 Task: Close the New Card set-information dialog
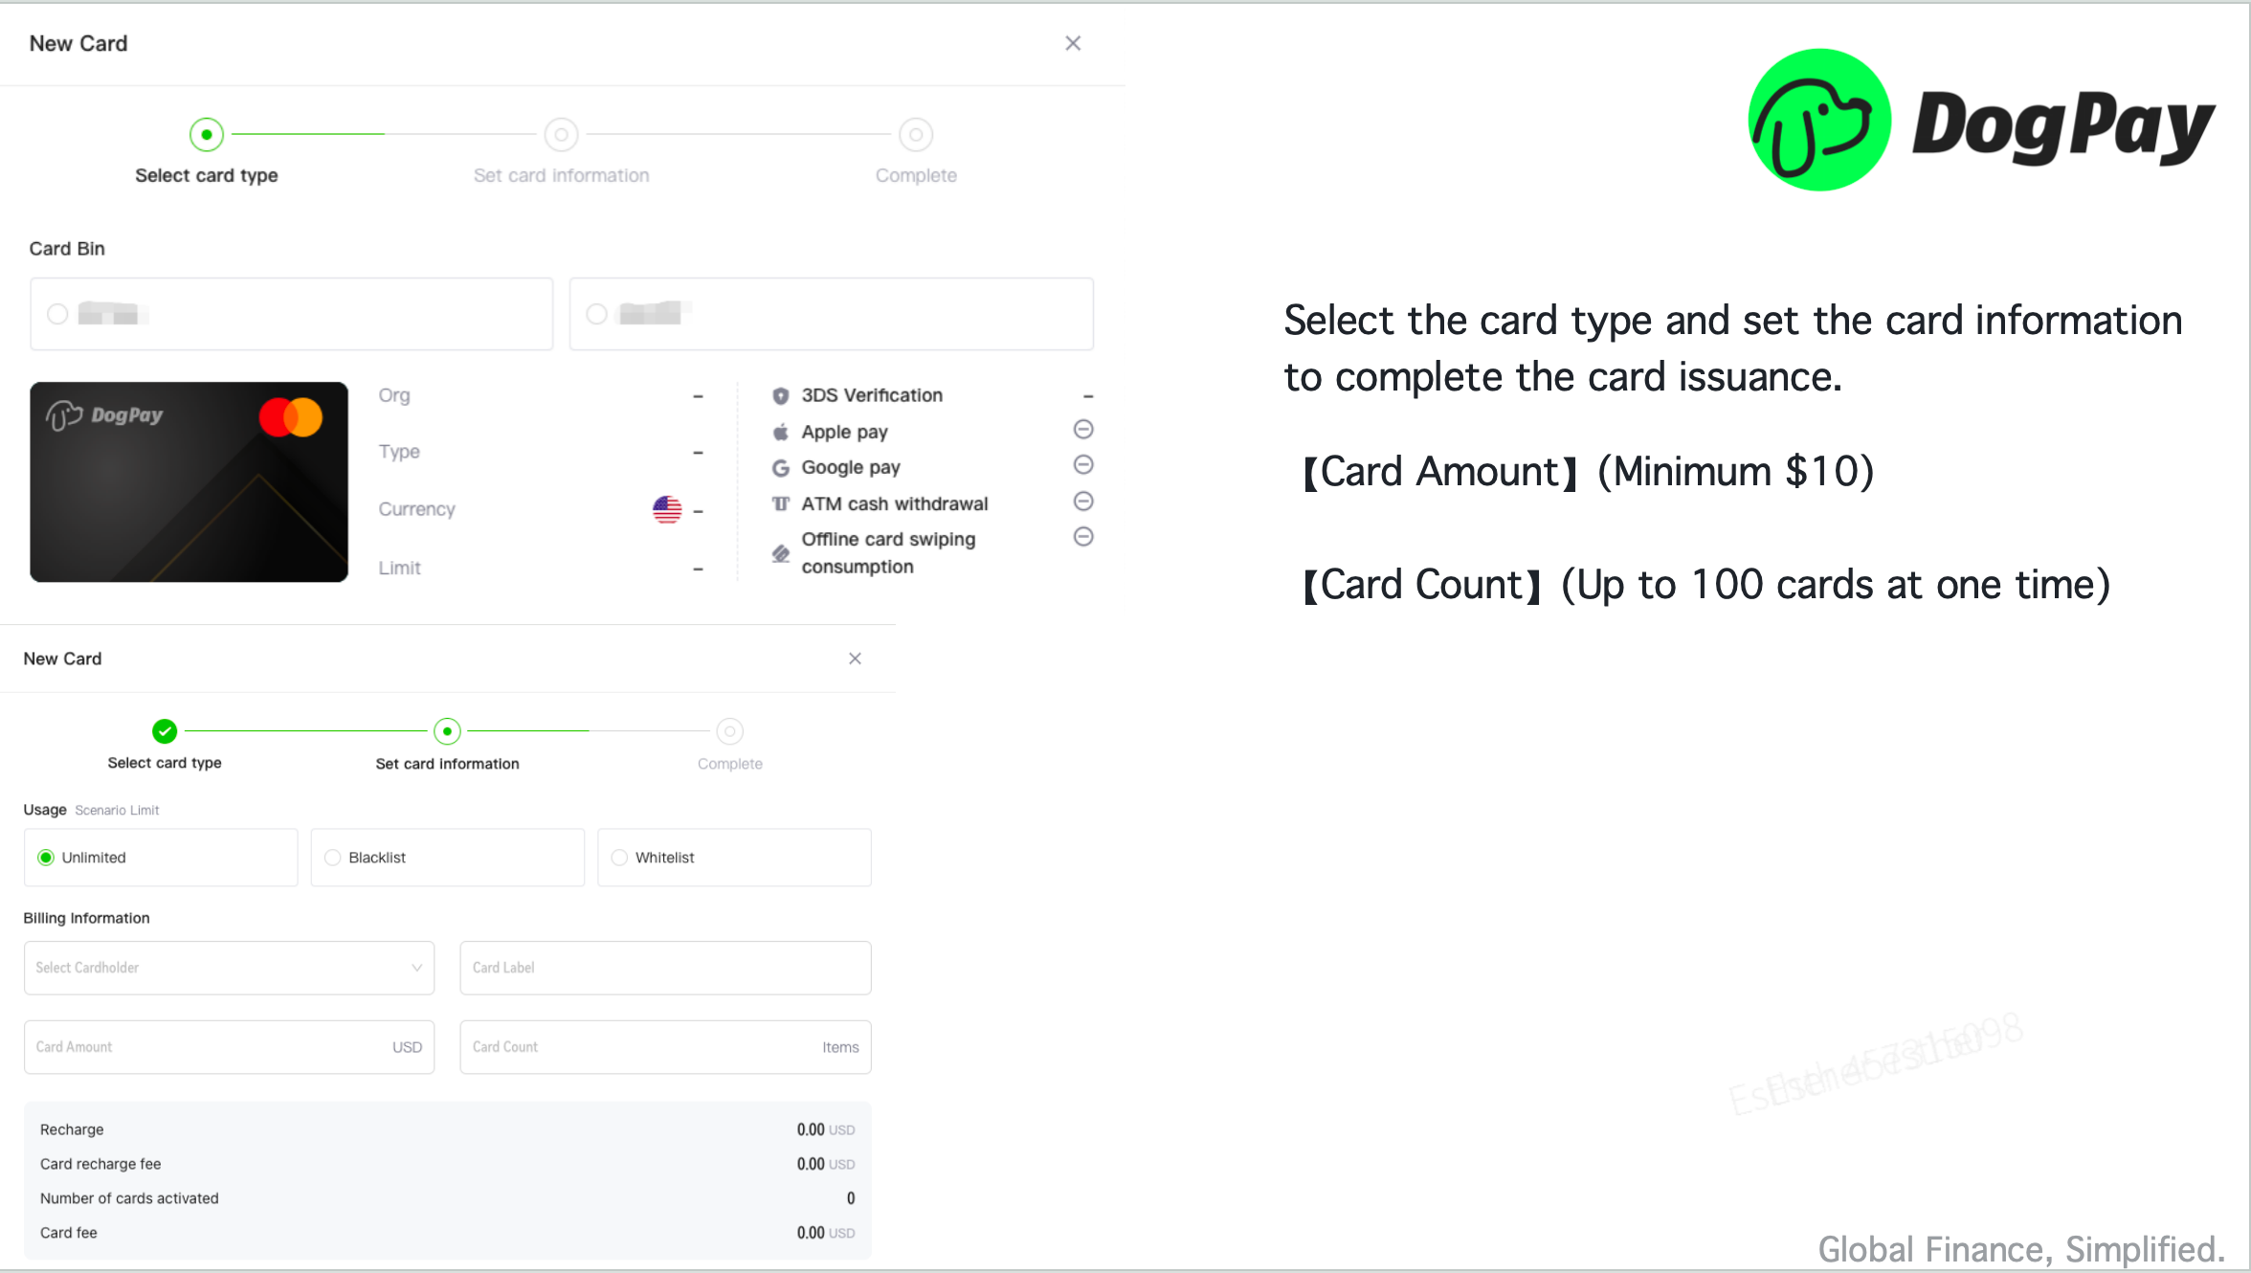click(855, 659)
